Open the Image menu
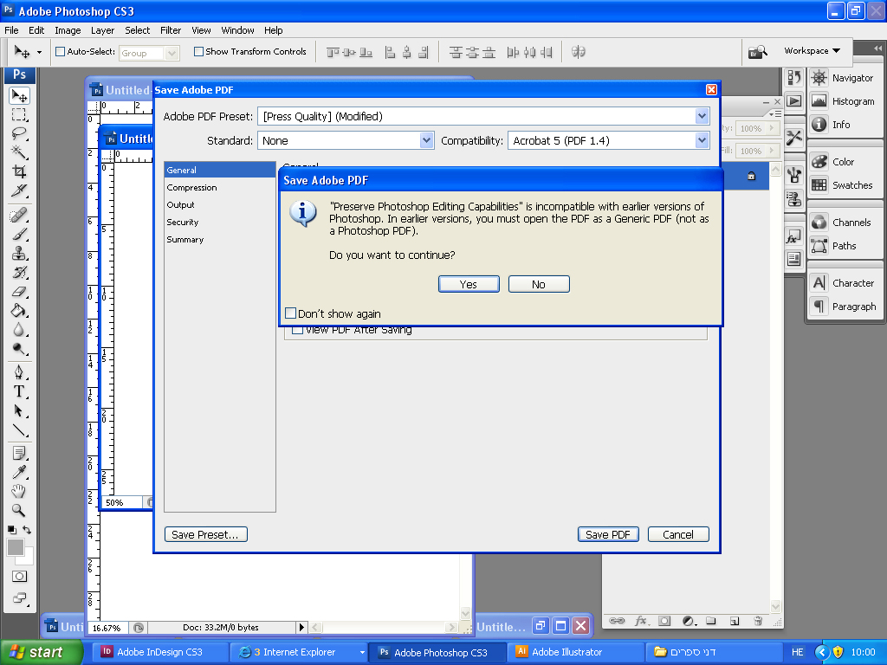887x665 pixels. [68, 30]
